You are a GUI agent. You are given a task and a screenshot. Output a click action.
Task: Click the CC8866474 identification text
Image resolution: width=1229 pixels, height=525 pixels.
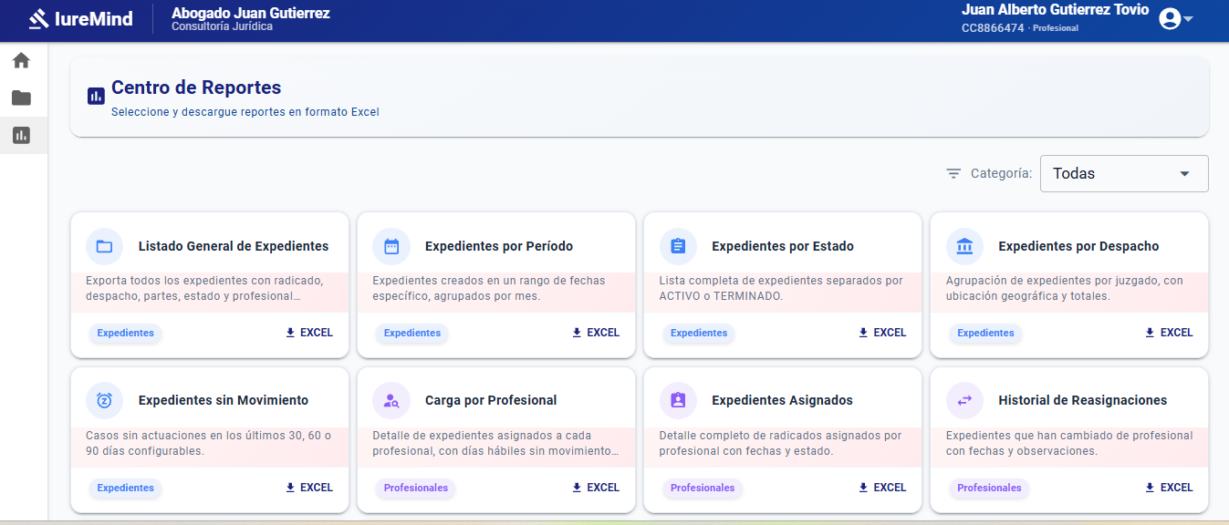pyautogui.click(x=993, y=28)
